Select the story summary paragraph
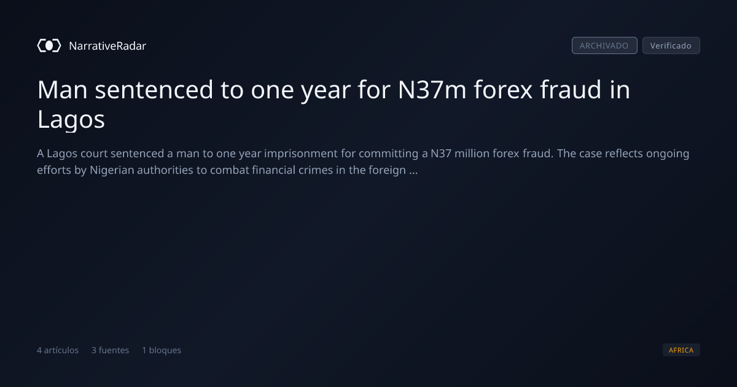 (364, 162)
